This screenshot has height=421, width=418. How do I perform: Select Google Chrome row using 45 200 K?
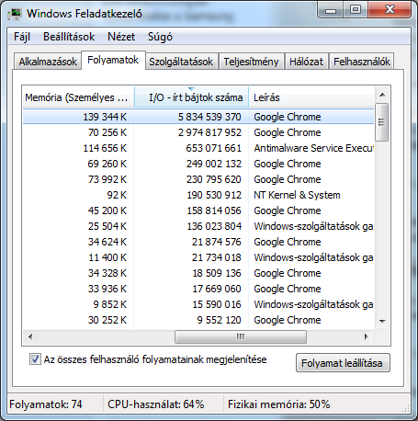[198, 210]
